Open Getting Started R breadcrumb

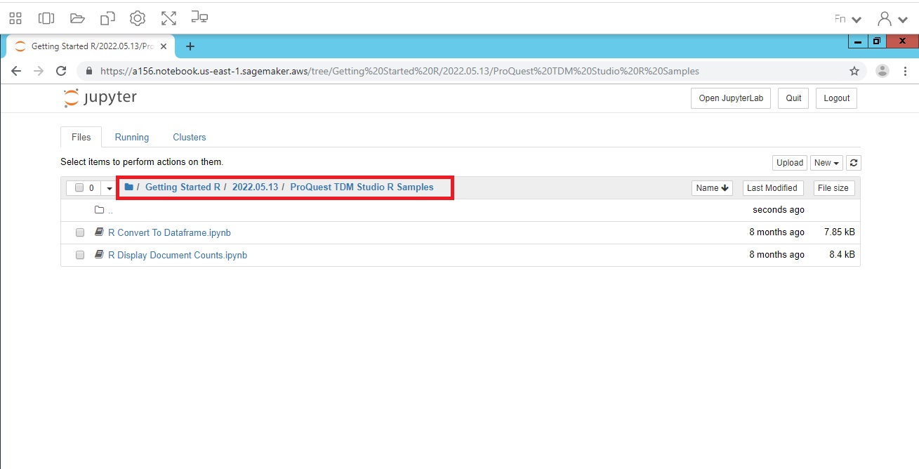click(183, 187)
